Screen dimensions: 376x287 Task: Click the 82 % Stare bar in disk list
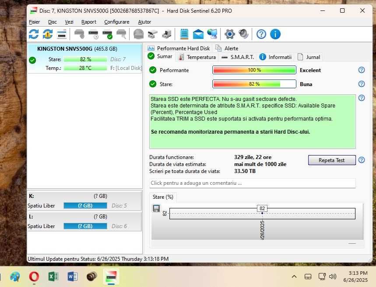pyautogui.click(x=85, y=59)
